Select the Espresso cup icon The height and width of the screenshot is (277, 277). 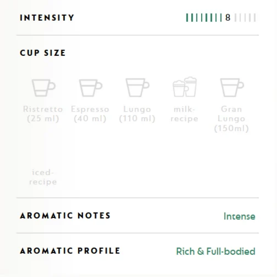[91, 88]
